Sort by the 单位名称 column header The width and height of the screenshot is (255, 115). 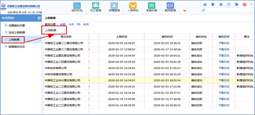pos(66,37)
